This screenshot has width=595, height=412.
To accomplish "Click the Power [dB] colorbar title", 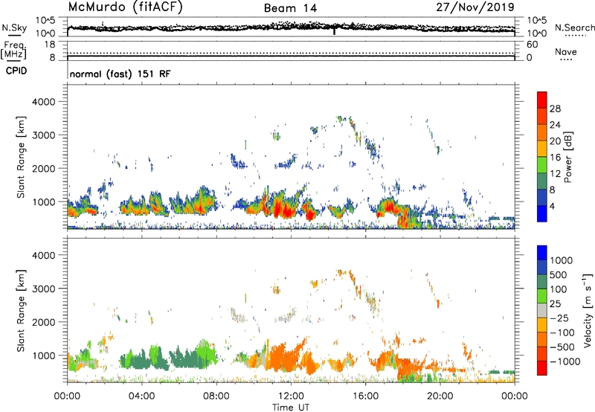I will click(x=567, y=157).
